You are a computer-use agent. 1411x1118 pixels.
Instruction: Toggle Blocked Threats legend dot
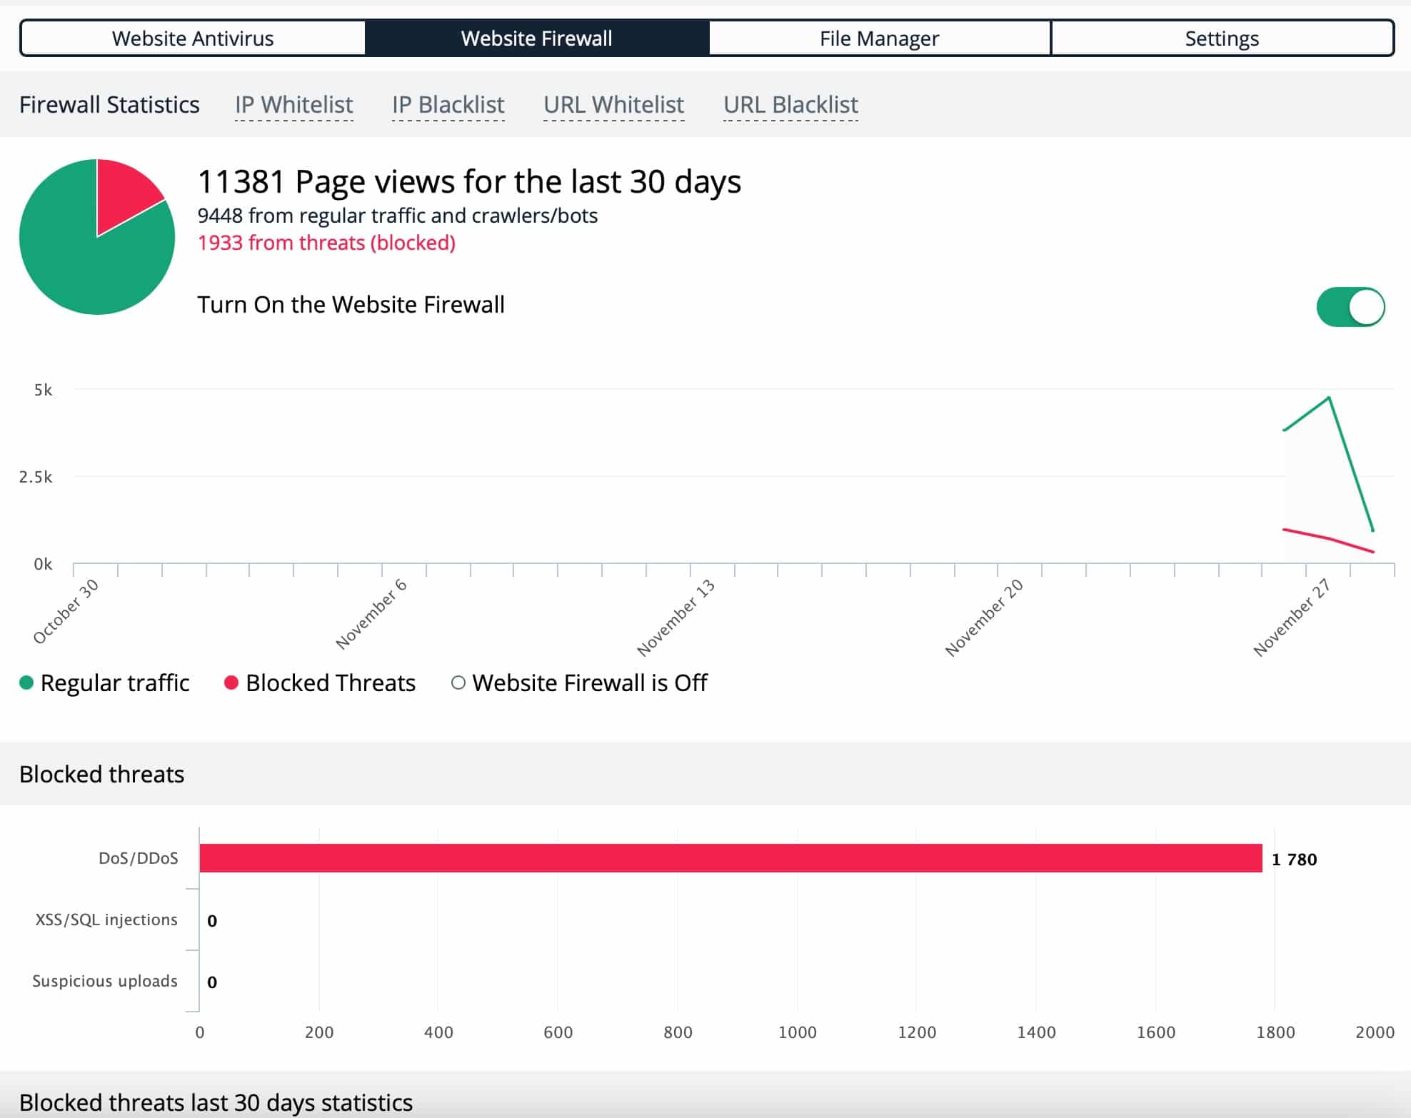[231, 683]
